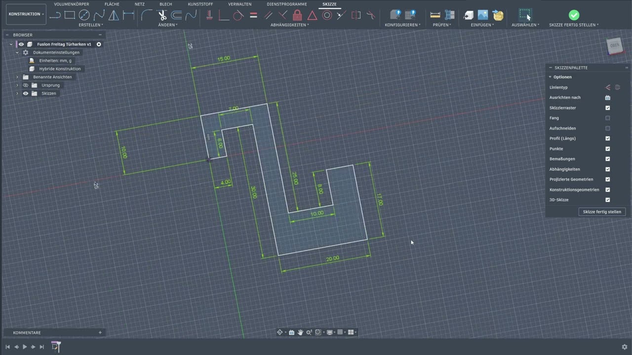Click green Finish Sketch checkmark
Viewport: 632px width, 355px height.
(574, 15)
